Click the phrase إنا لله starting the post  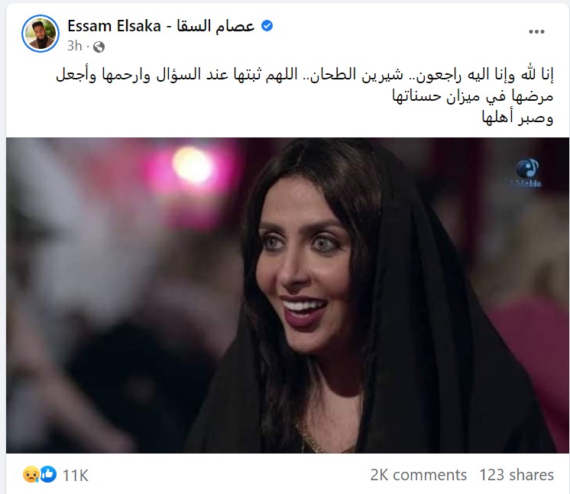point(537,74)
